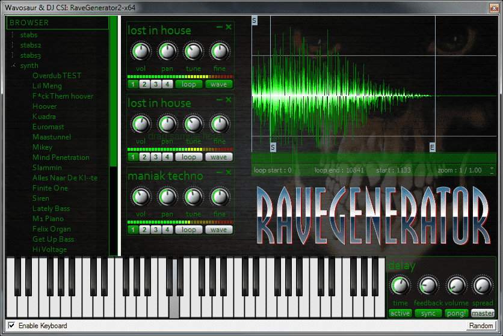Open wave view for first slot
Image resolution: width=503 pixels, height=336 pixels.
click(218, 84)
